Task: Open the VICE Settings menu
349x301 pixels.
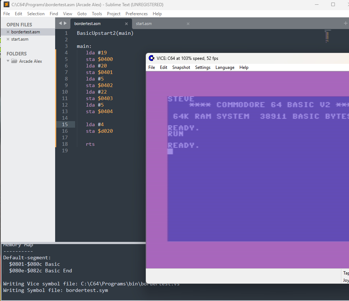Action: [202, 67]
